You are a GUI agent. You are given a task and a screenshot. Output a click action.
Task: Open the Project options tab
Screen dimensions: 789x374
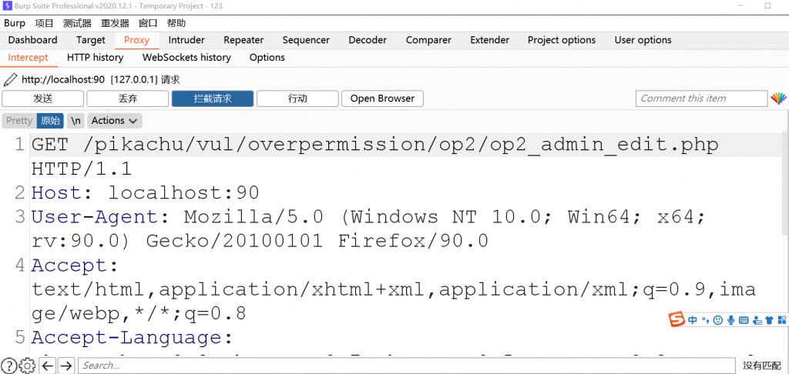click(562, 40)
